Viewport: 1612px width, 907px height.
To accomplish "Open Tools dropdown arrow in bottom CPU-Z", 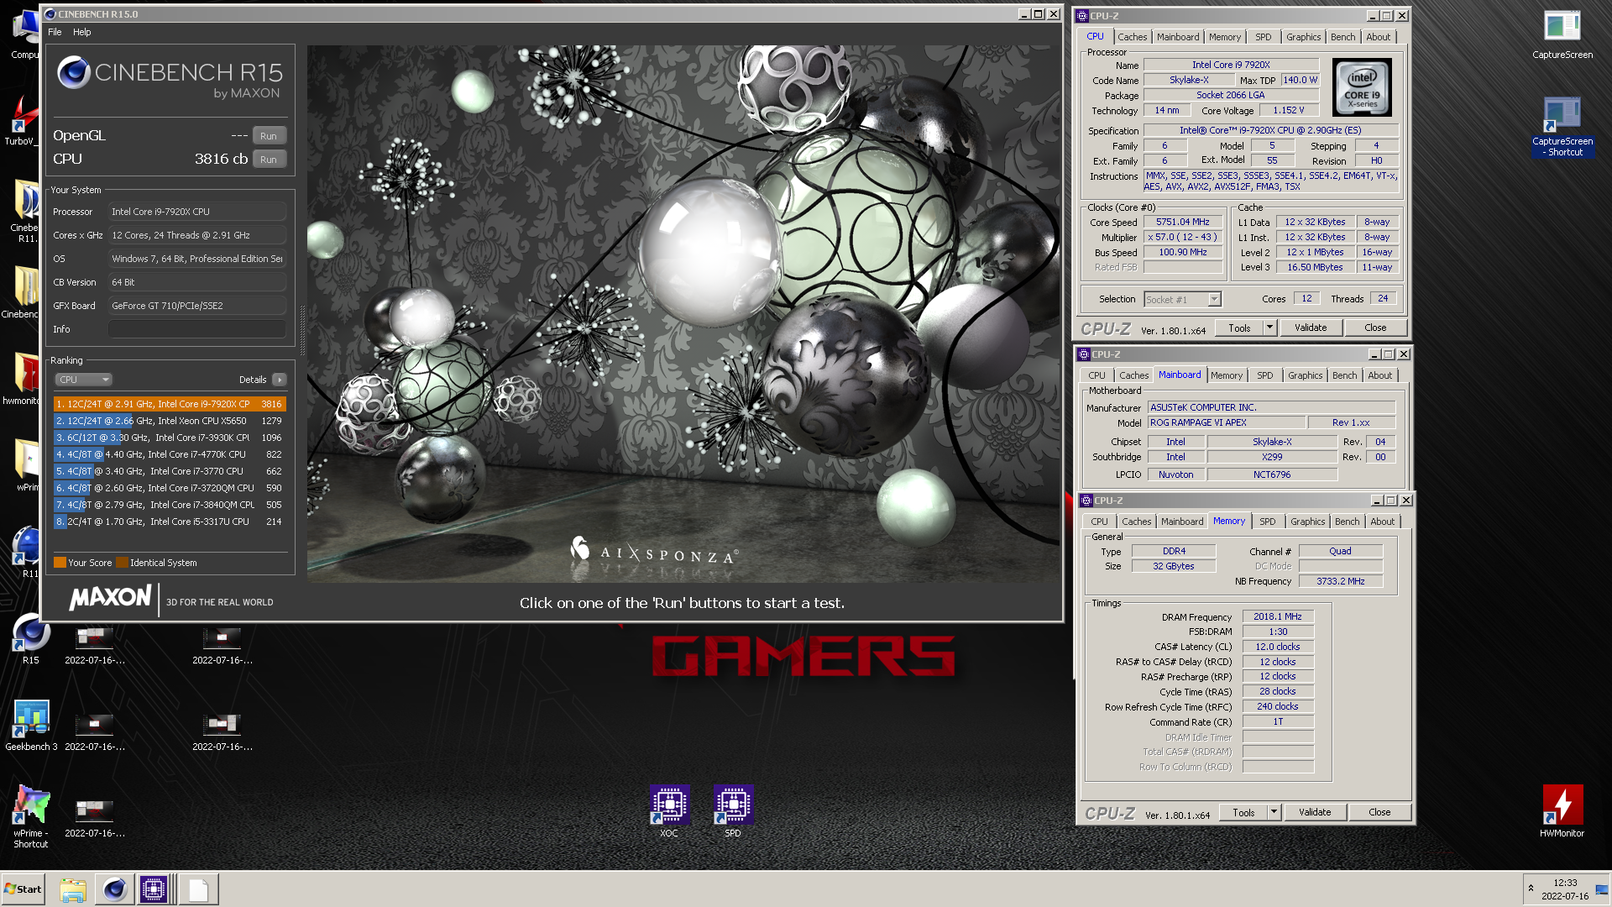I will click(x=1274, y=812).
